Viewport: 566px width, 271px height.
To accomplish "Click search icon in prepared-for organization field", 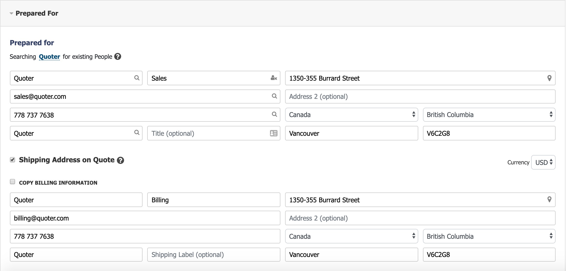I will (137, 133).
